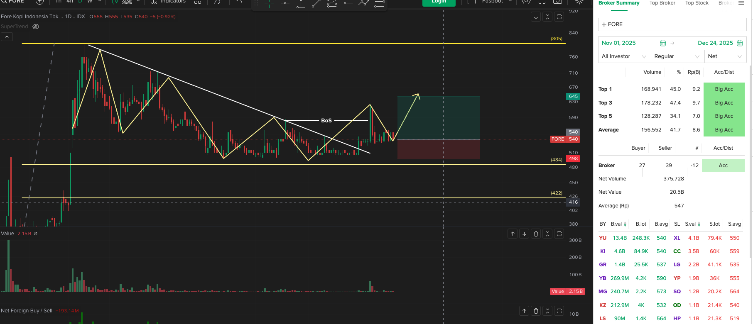Viewport: 753px width, 324px height.
Task: Click the 645 target price label
Action: click(x=573, y=96)
